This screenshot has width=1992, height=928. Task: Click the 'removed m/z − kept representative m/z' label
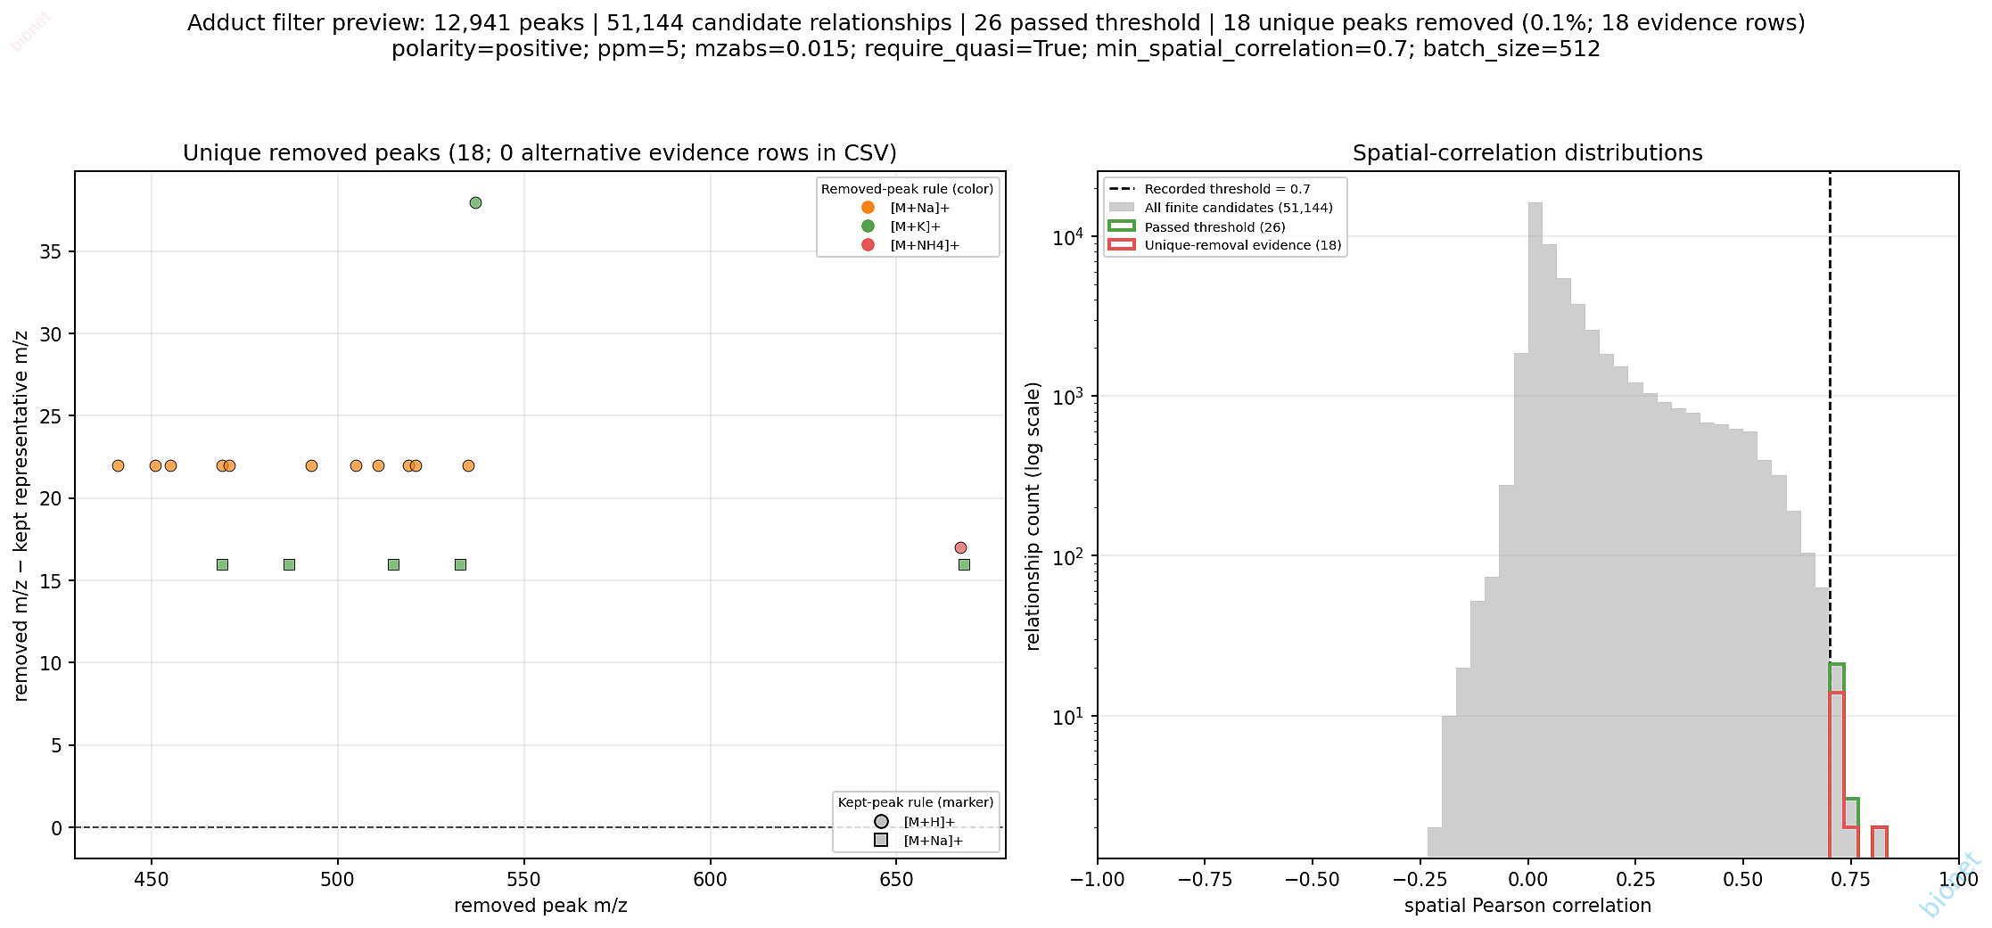(x=21, y=516)
